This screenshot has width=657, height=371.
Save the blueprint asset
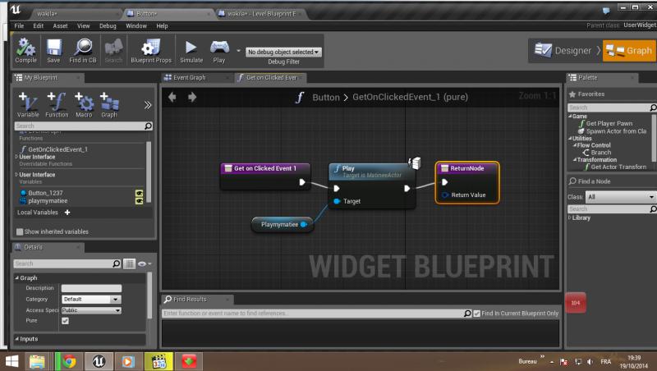point(53,51)
